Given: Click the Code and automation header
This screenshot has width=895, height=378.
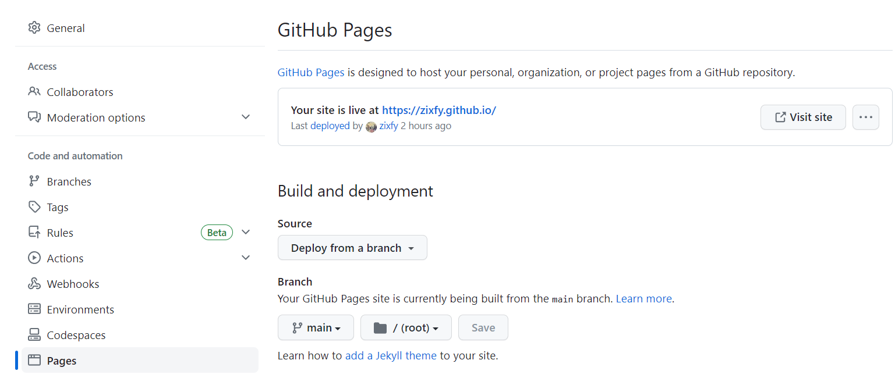Looking at the screenshot, I should tap(75, 156).
